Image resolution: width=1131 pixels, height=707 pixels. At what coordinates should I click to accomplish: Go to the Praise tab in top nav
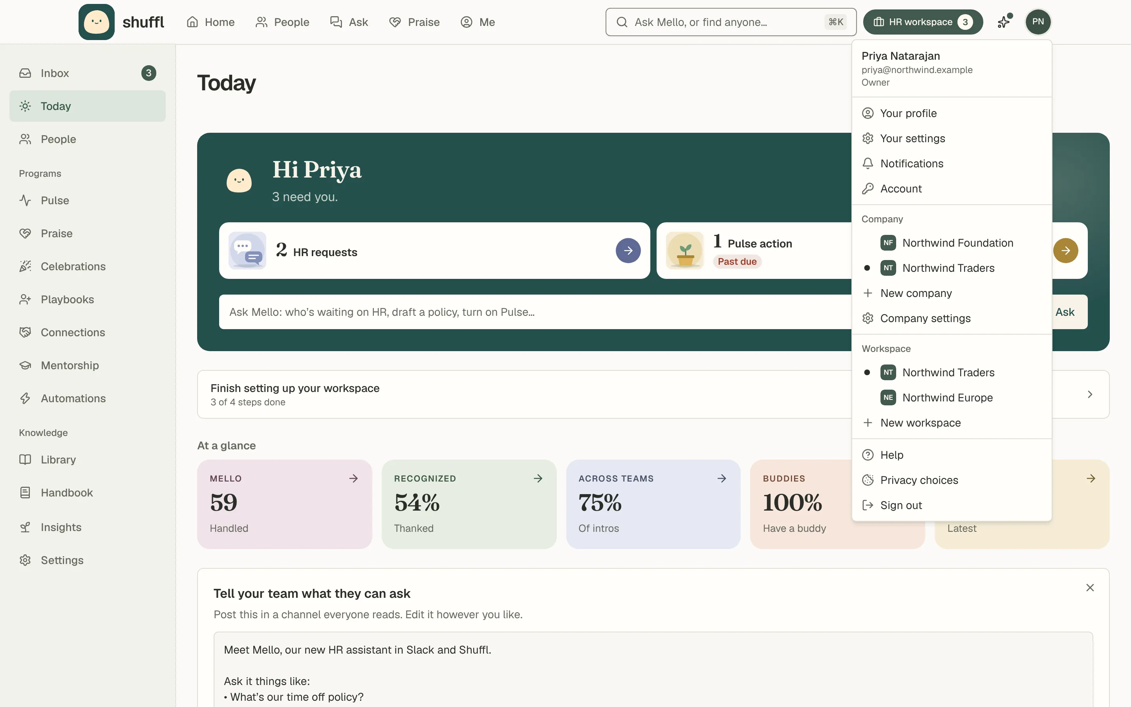coord(414,22)
